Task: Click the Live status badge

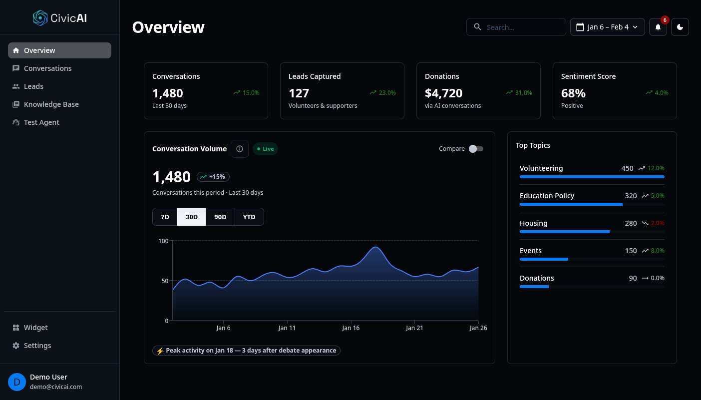Action: click(x=265, y=149)
